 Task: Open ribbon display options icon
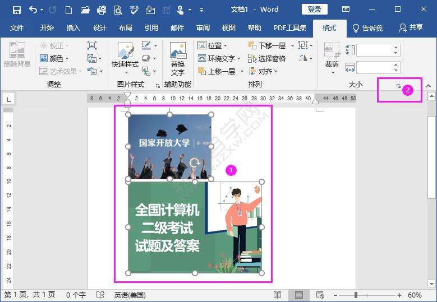(x=346, y=9)
